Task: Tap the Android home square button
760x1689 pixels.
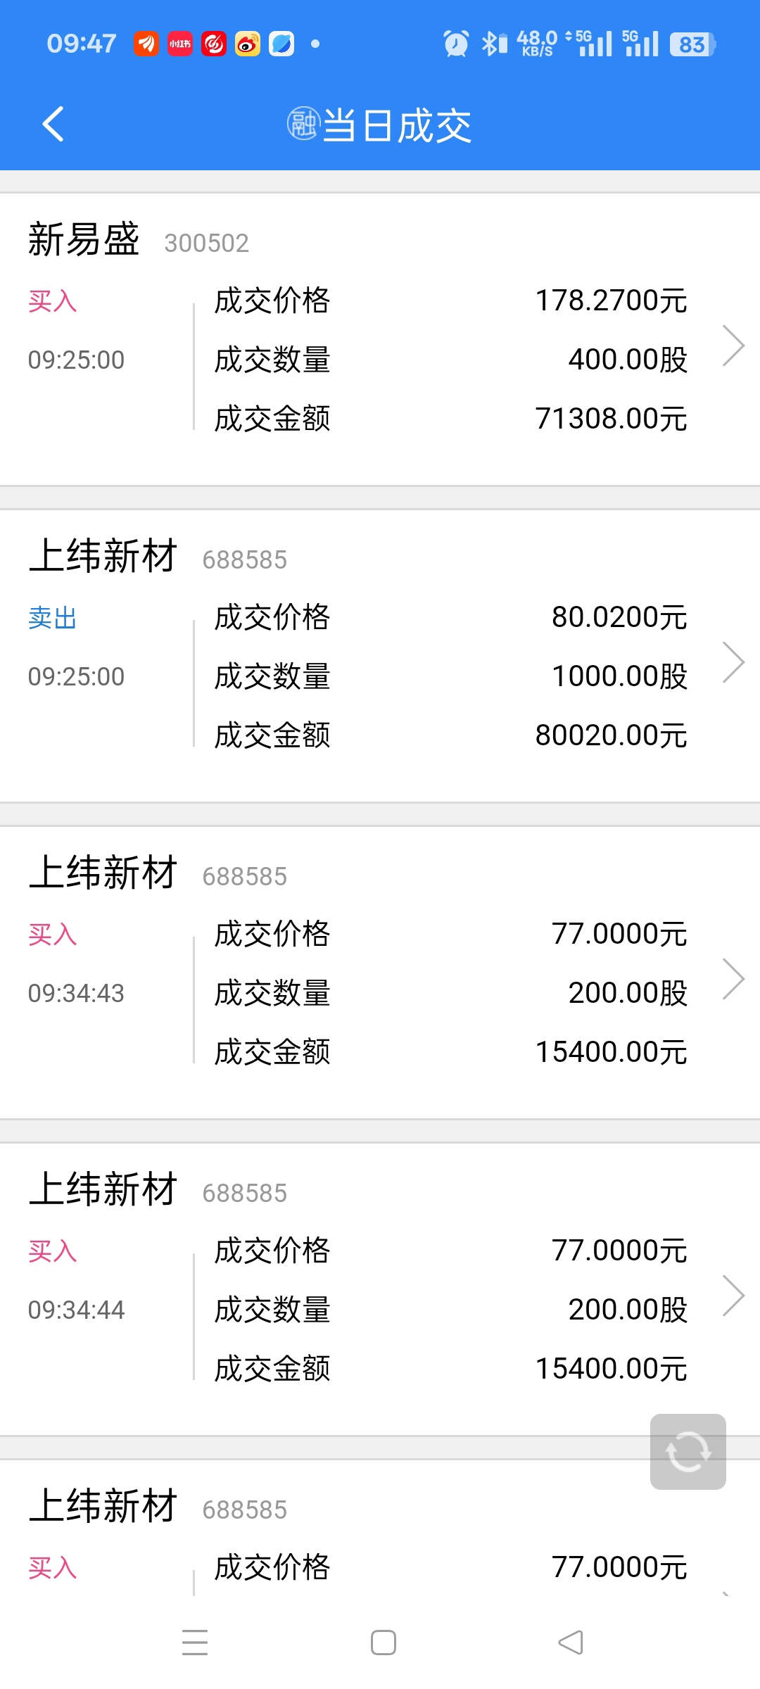Action: 384,1643
